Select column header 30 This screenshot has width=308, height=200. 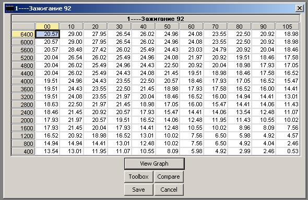pos(119,26)
